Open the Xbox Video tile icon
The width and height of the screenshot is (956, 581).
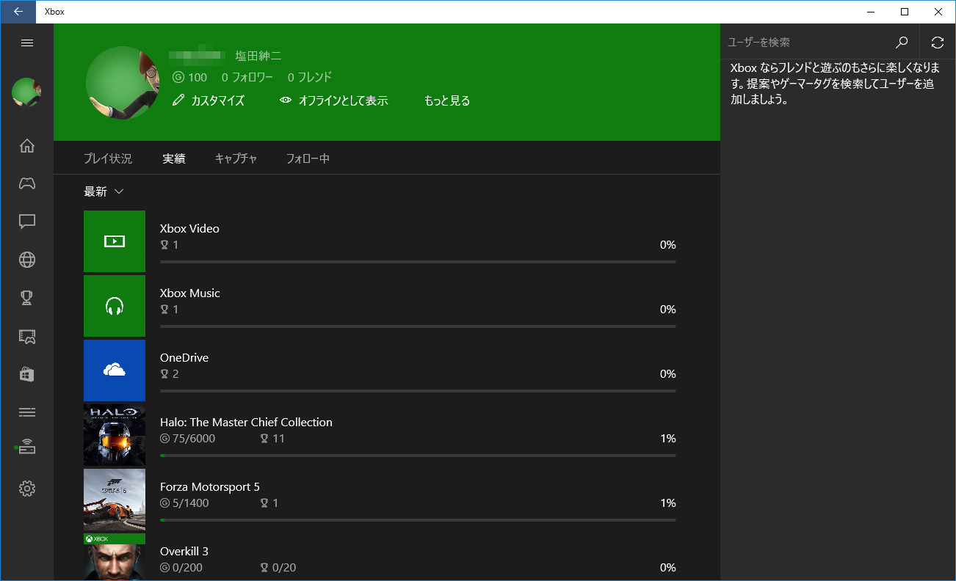pos(115,241)
